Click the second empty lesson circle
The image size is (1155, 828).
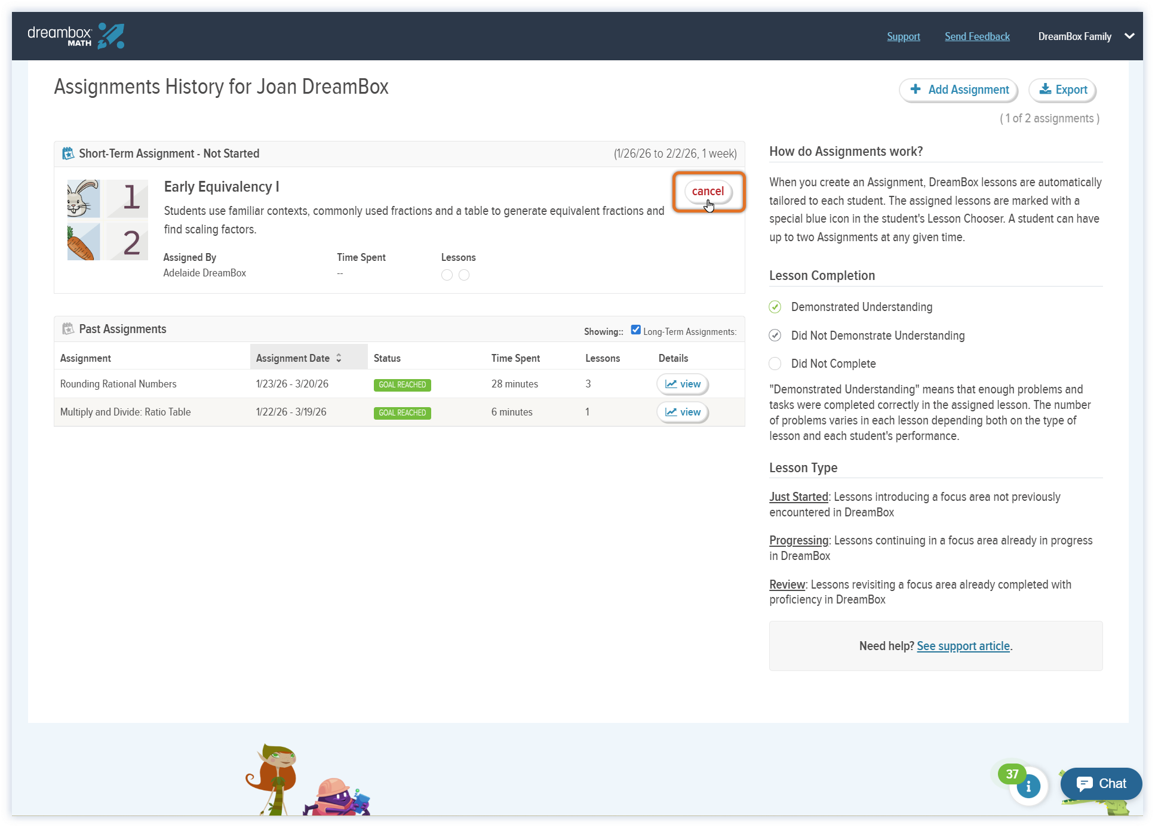(464, 275)
